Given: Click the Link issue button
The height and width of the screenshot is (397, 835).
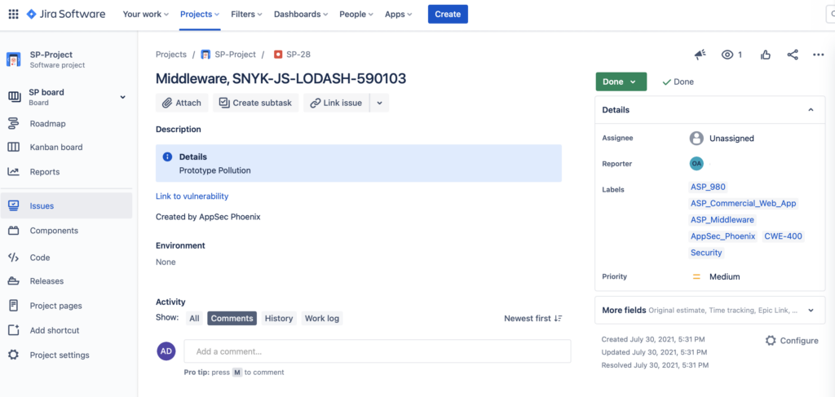Looking at the screenshot, I should coord(337,103).
